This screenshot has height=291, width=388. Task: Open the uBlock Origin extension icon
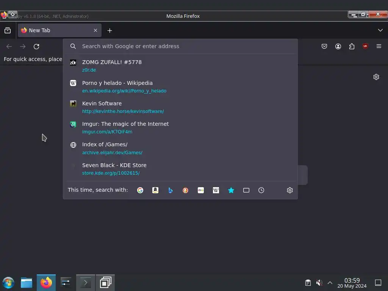[365, 46]
